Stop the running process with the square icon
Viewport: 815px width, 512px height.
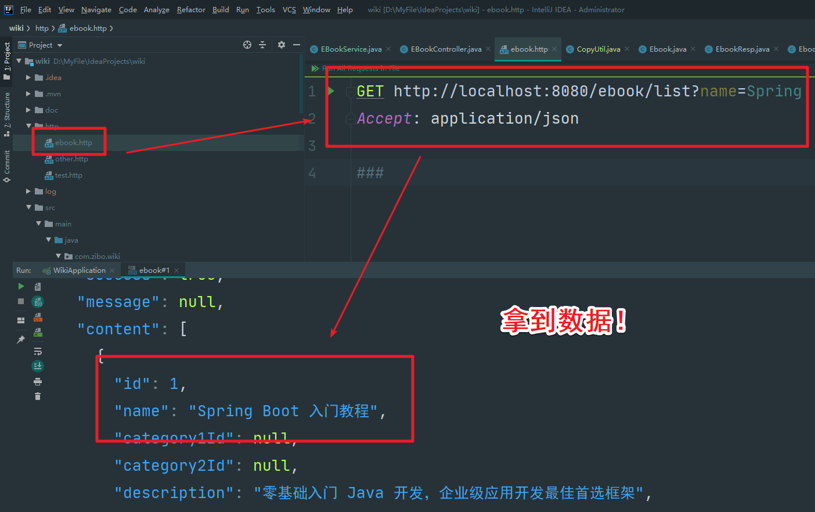pyautogui.click(x=21, y=301)
